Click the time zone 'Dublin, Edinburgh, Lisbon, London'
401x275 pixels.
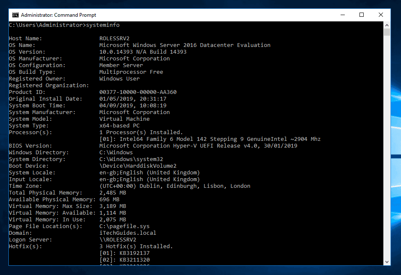coord(195,186)
